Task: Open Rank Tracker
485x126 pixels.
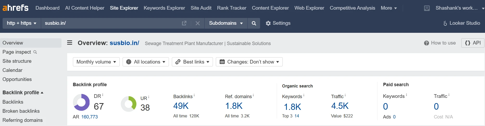Action: [x=232, y=8]
